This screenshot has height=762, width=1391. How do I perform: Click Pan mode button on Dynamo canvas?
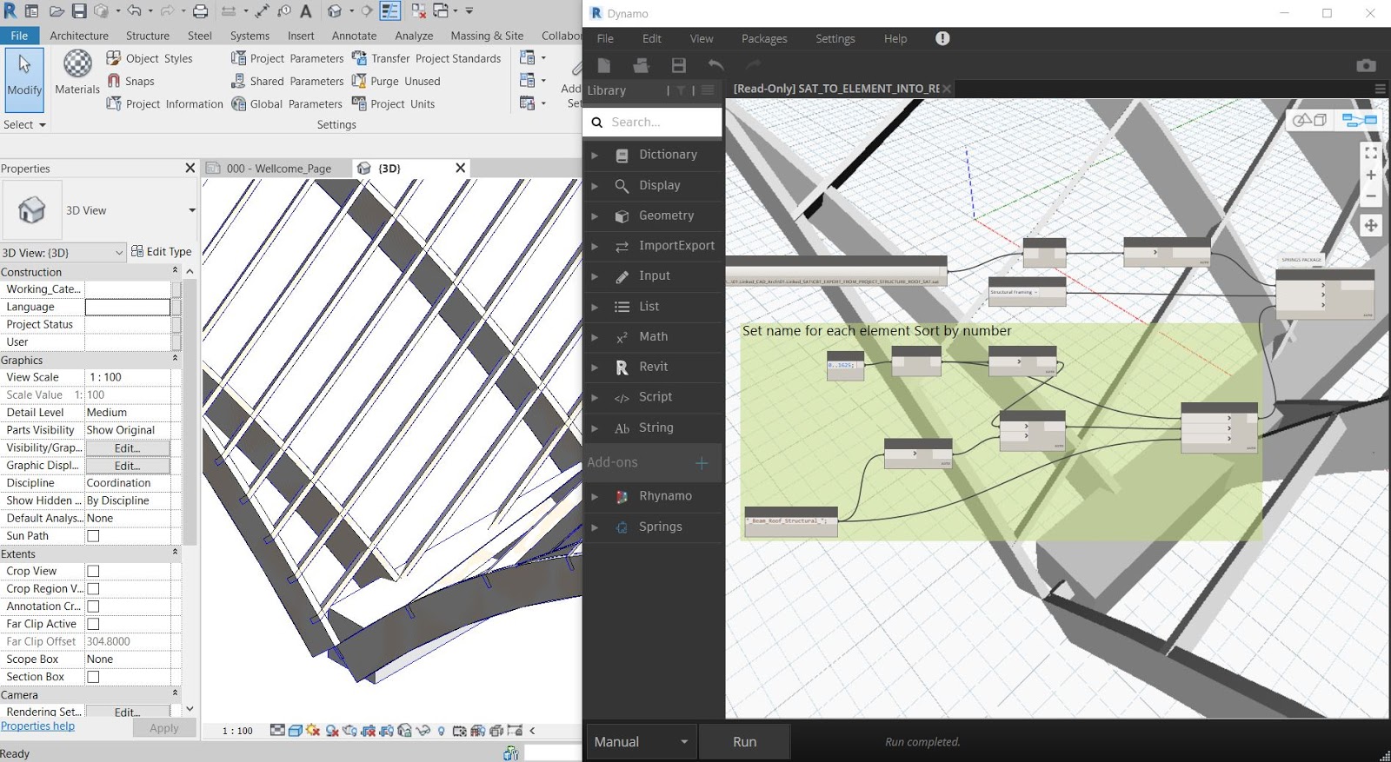(x=1371, y=226)
